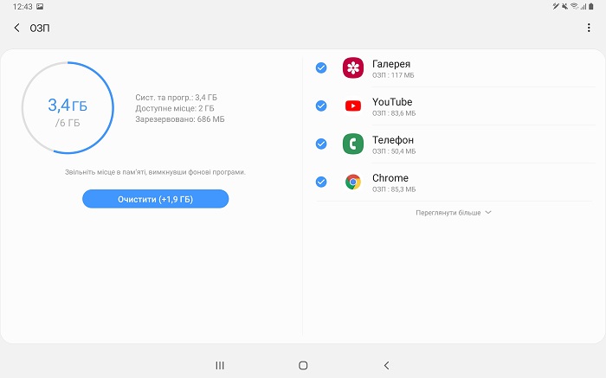
Task: Tap the 'ОЗП : 117 МБ' label
Action: pos(393,75)
